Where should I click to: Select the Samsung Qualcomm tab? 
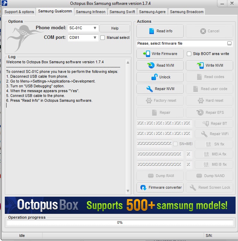click(55, 11)
